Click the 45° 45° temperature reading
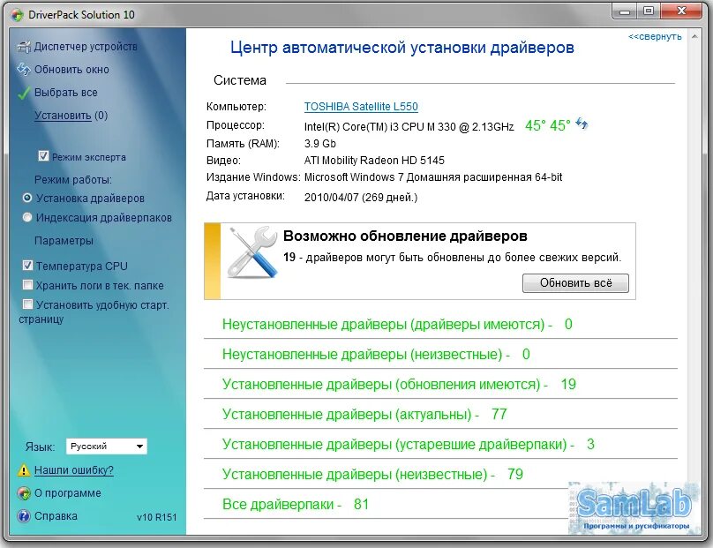713x548 pixels. (x=547, y=125)
